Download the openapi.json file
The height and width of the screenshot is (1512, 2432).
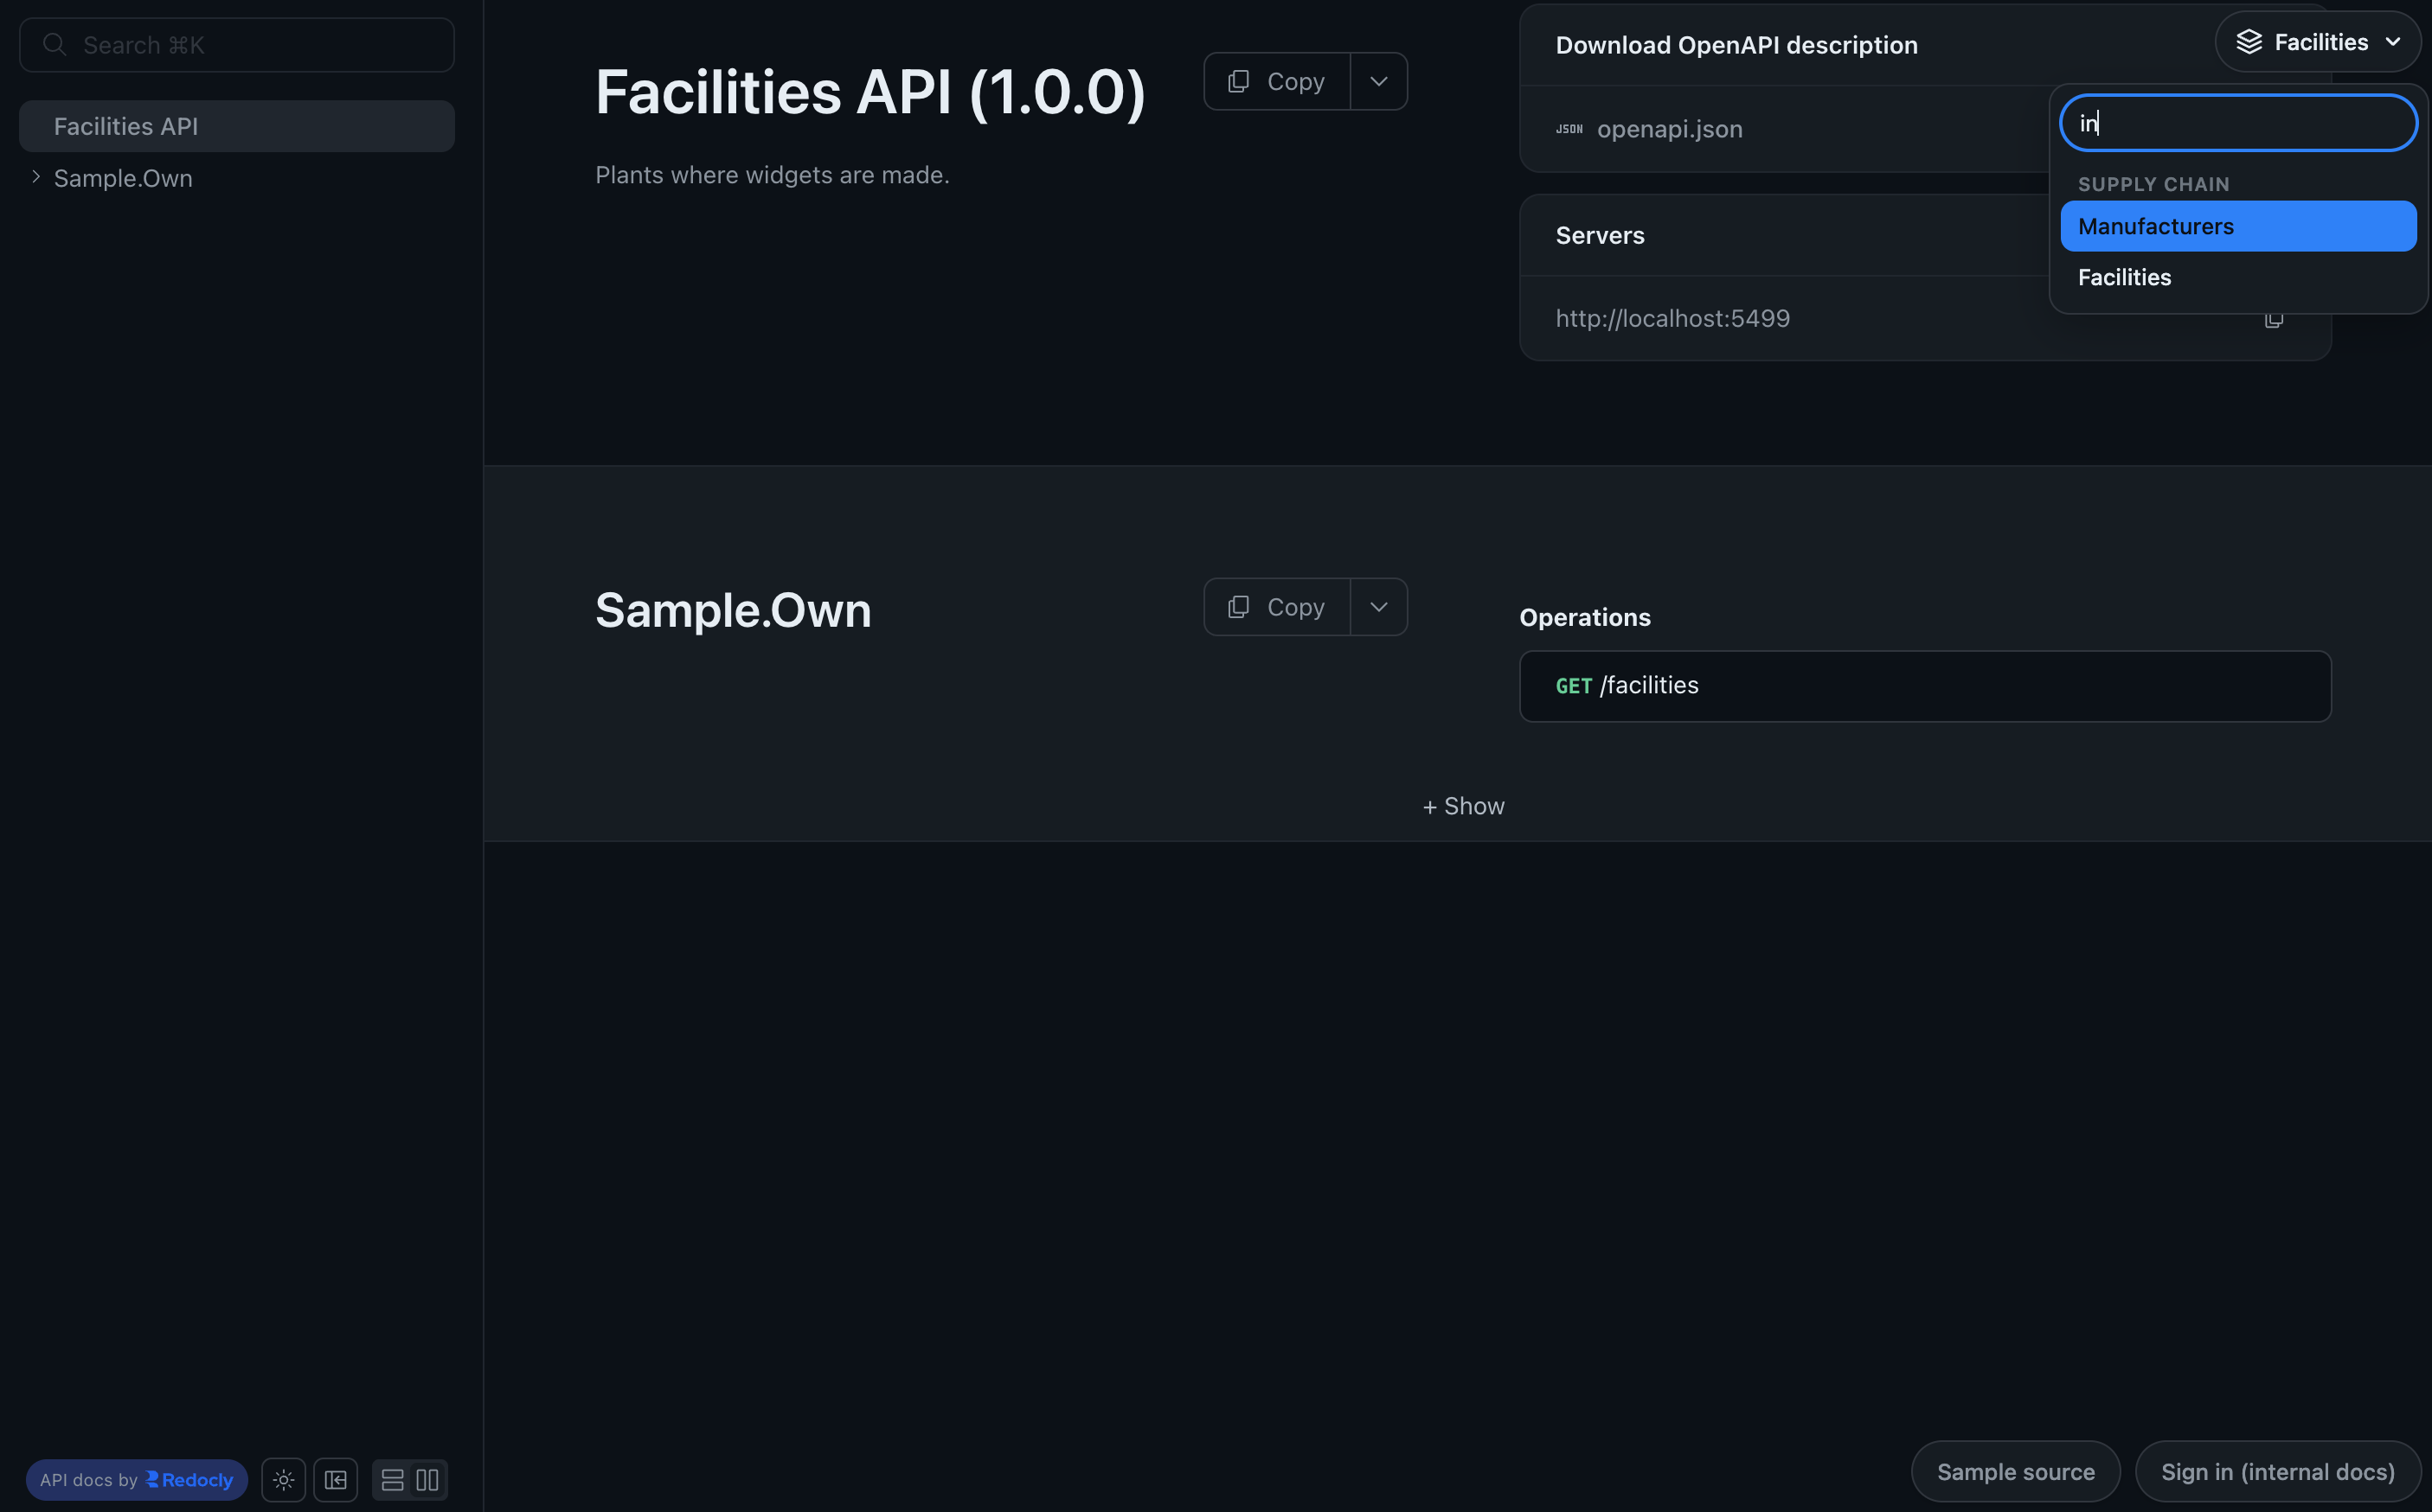point(1670,129)
